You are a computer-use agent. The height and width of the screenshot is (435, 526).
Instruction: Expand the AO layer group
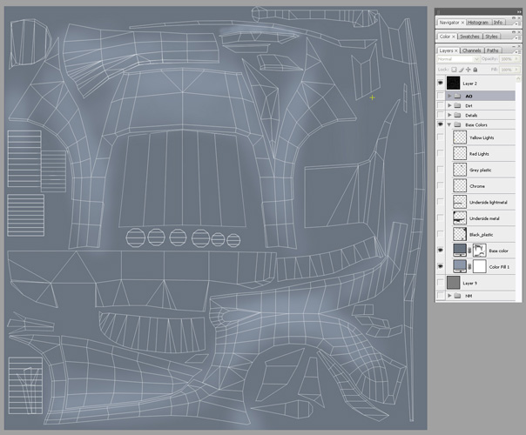449,95
